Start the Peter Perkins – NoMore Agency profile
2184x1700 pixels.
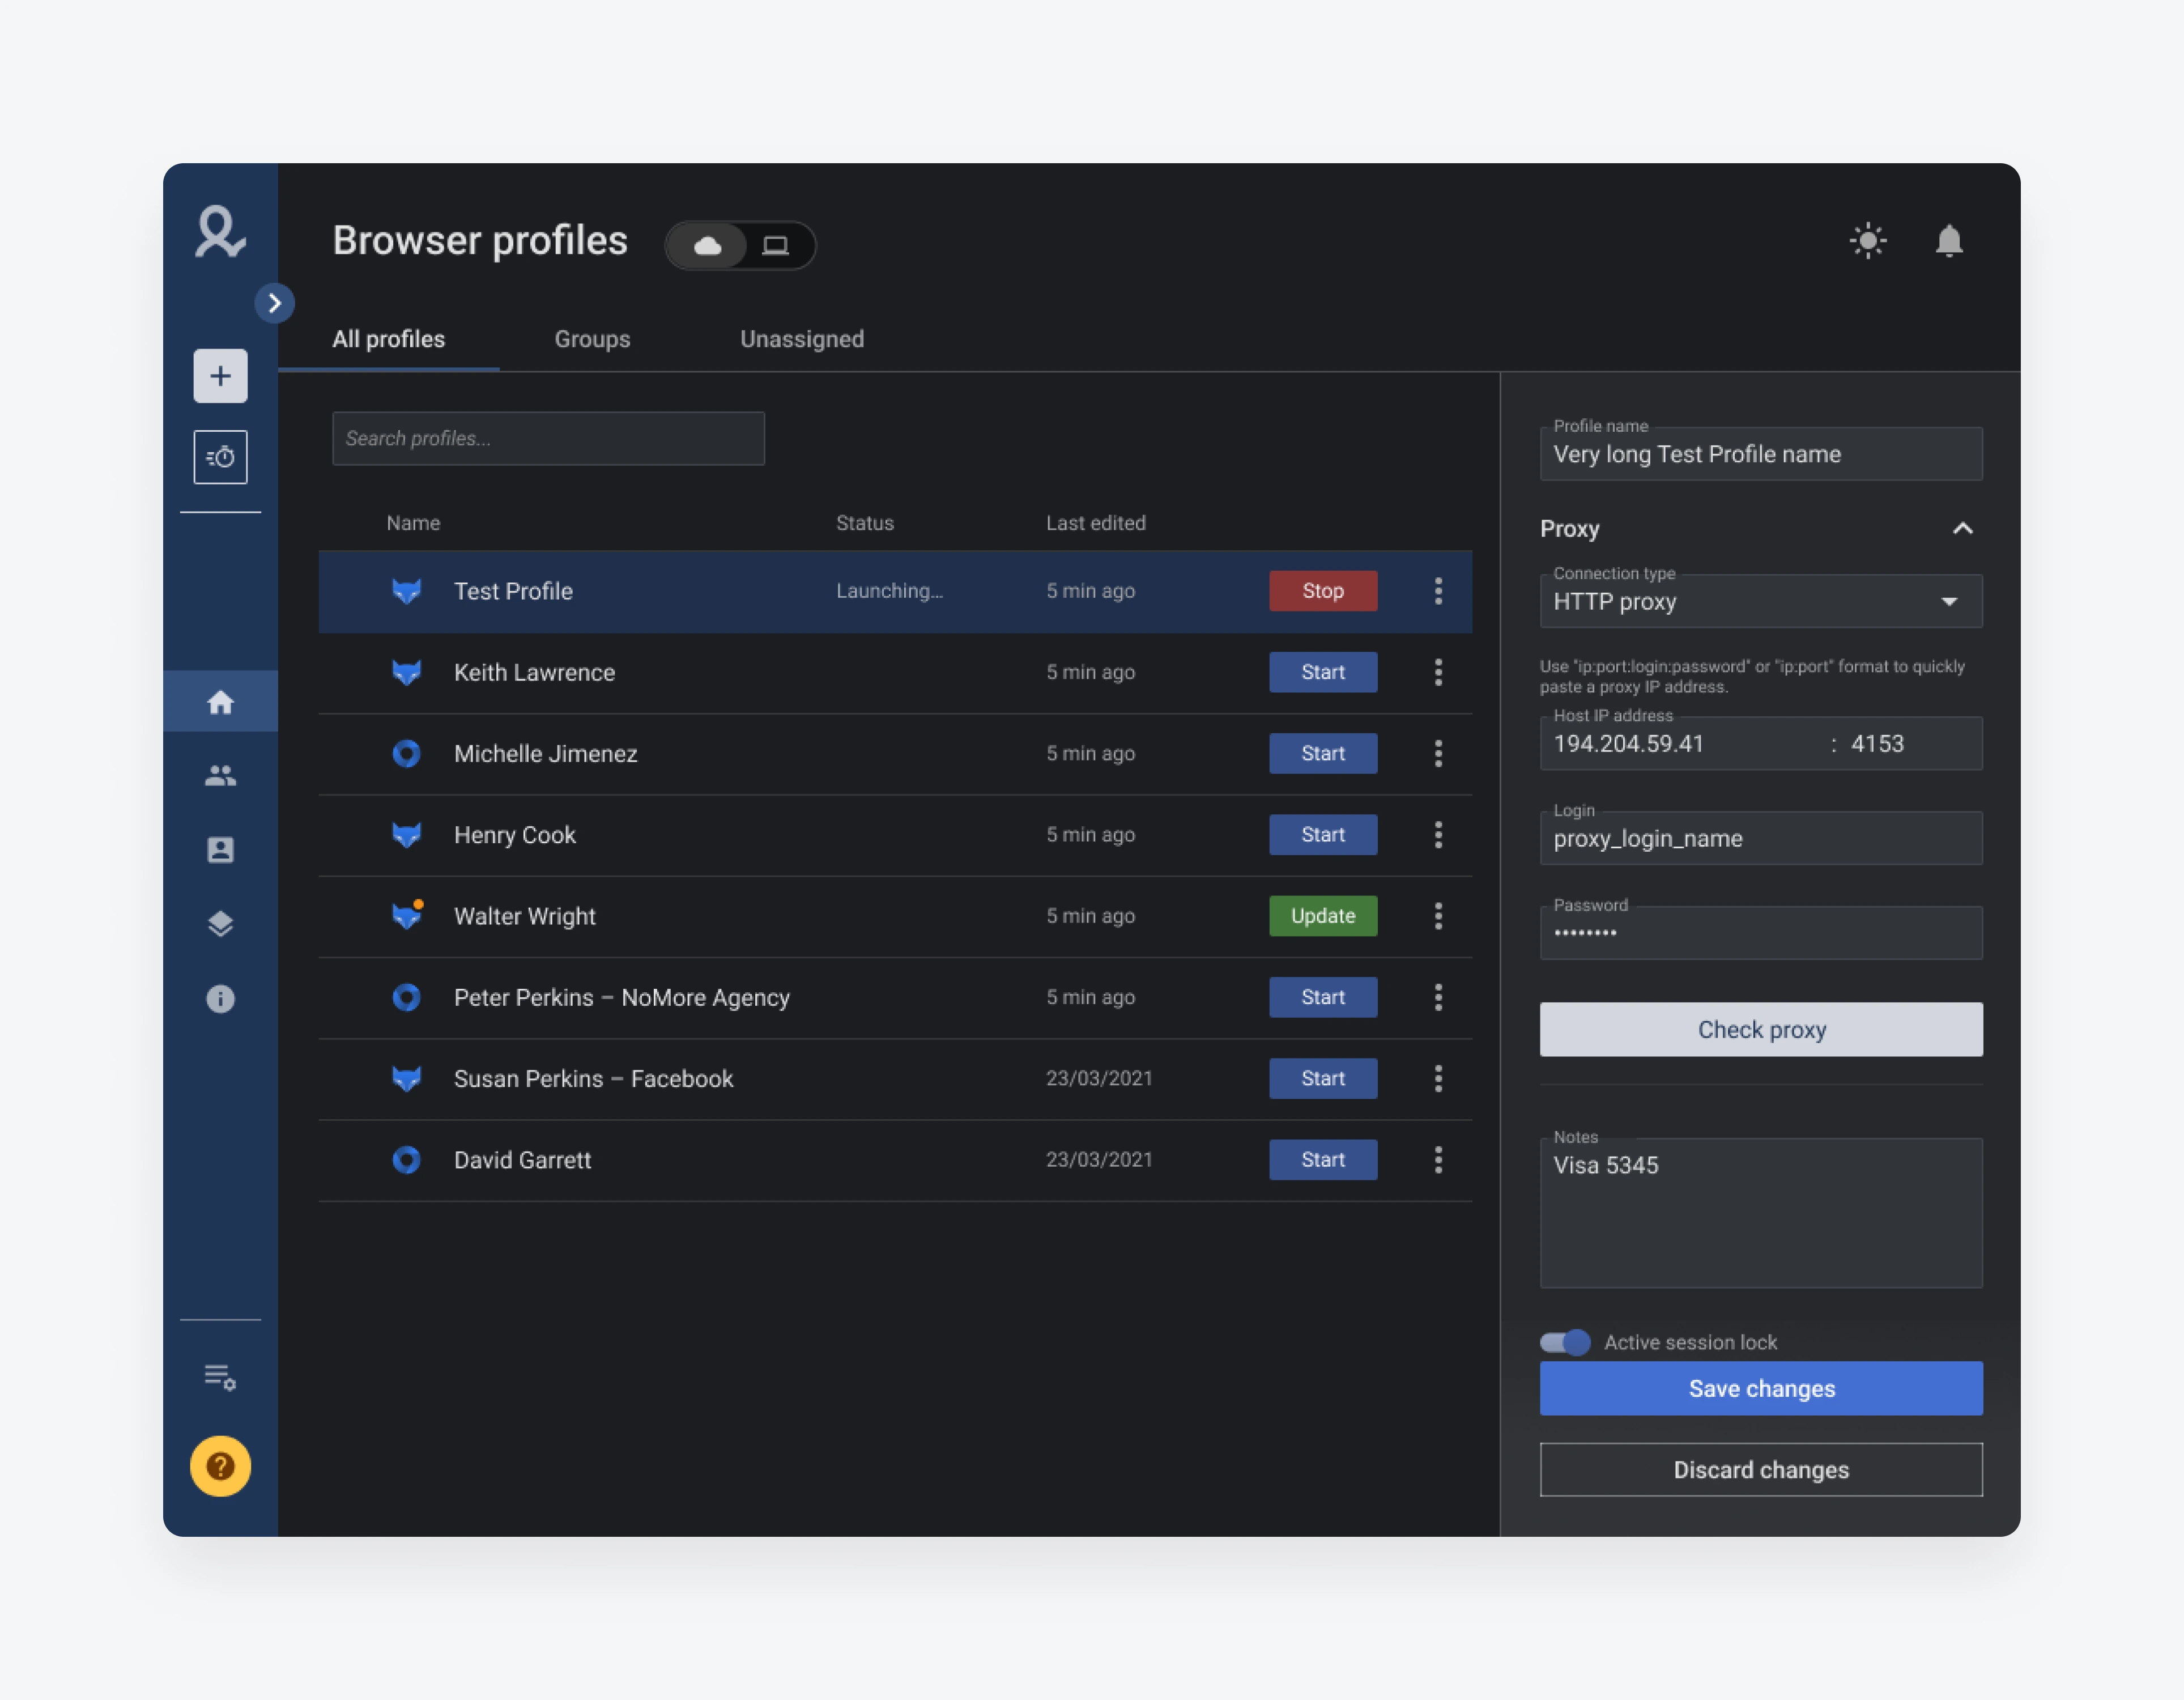[1323, 997]
